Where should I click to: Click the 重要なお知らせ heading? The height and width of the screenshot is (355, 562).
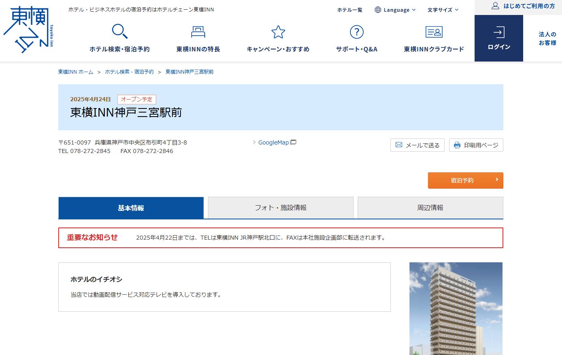(92, 238)
